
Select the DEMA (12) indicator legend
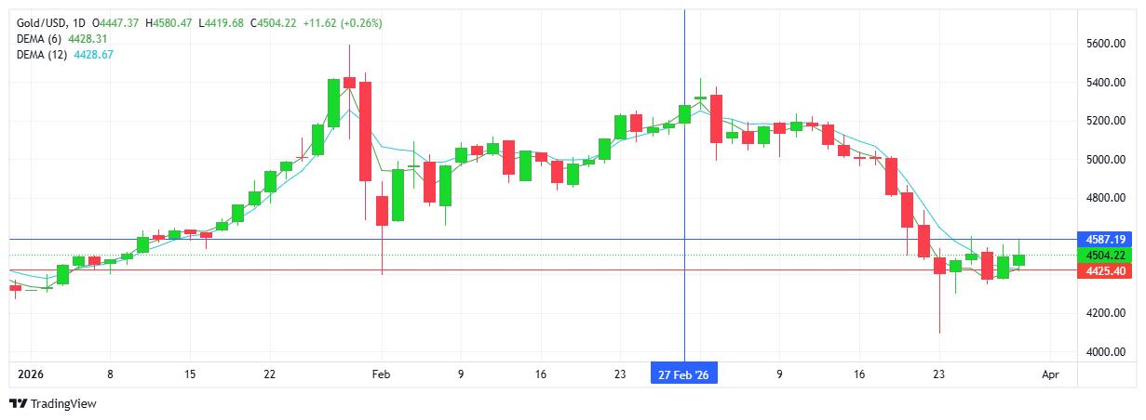tap(43, 55)
